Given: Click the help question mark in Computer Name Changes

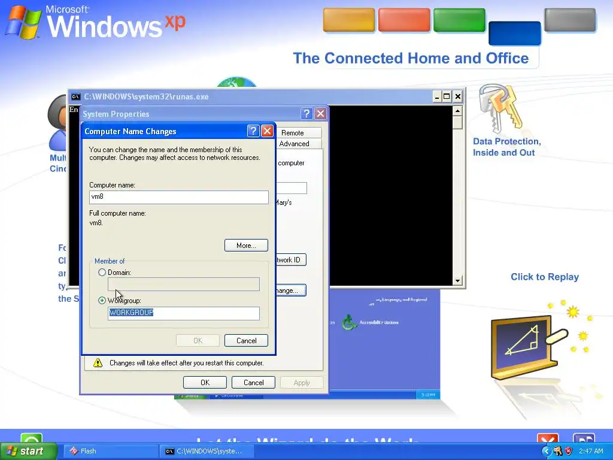Looking at the screenshot, I should pos(253,131).
